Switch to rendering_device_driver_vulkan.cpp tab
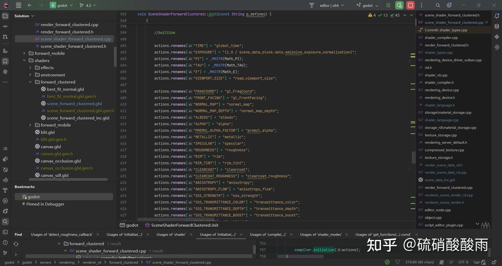The height and width of the screenshot is (266, 502). 453,60
